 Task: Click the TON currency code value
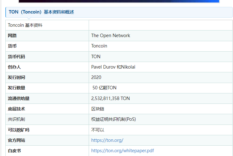[96, 57]
